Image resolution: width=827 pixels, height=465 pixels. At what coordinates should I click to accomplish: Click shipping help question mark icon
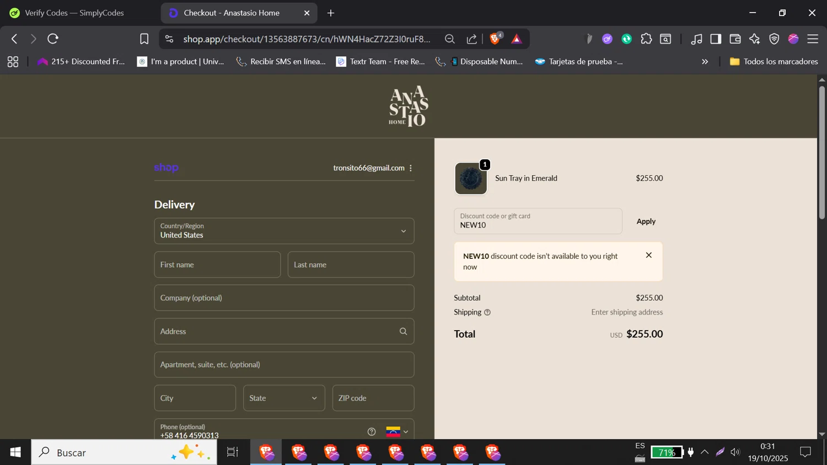(x=487, y=312)
